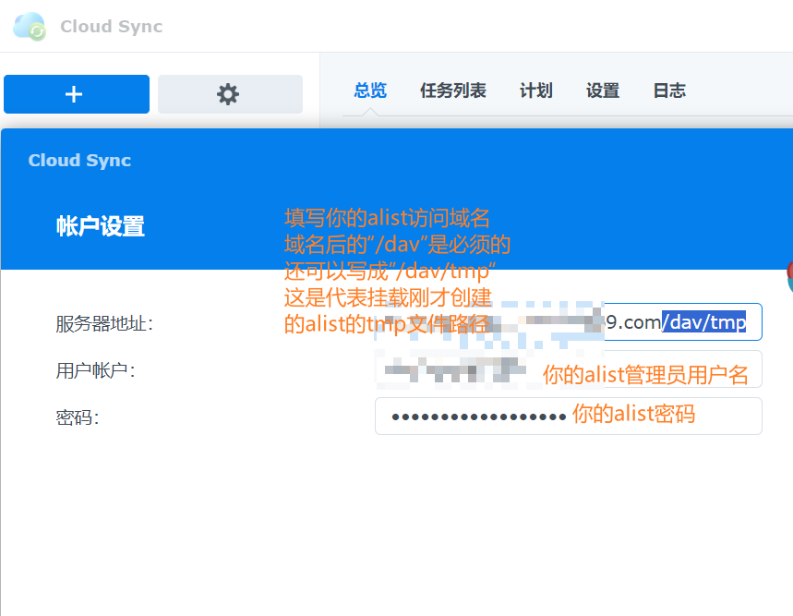
Task: Focus the 服务器地址 input field
Action: 569,321
